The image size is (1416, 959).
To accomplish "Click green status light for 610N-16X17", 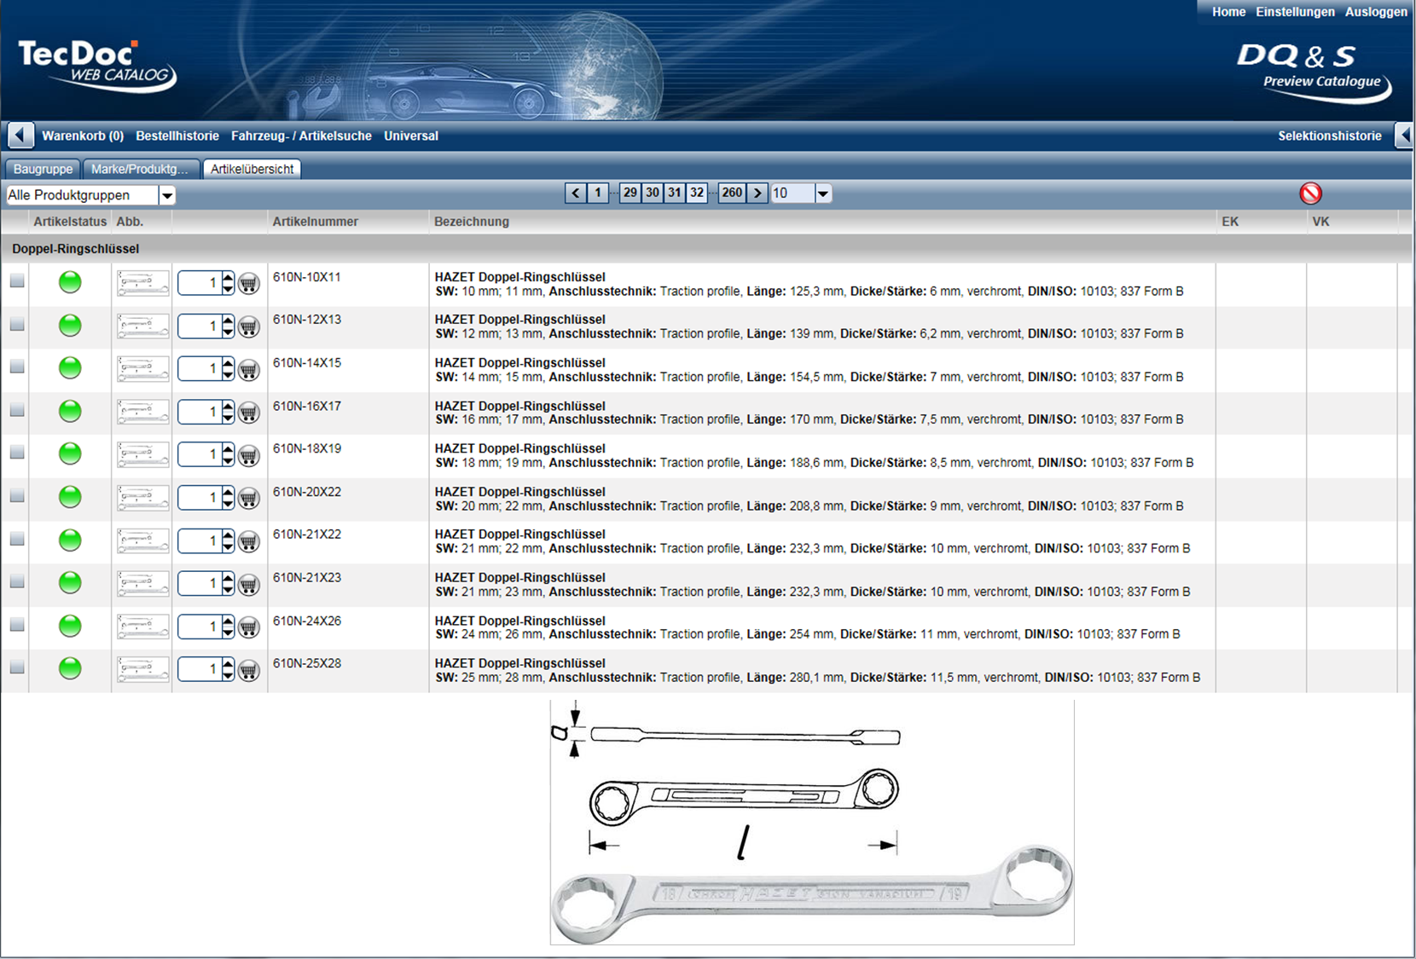I will [70, 411].
